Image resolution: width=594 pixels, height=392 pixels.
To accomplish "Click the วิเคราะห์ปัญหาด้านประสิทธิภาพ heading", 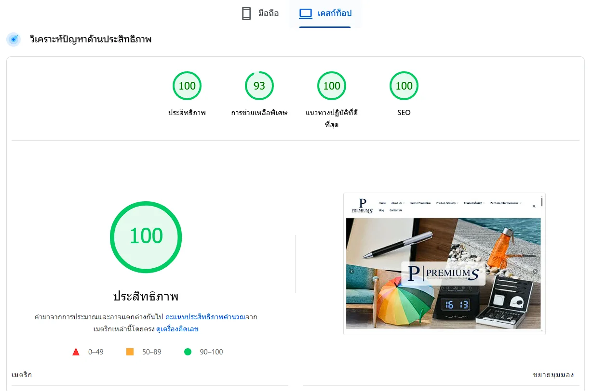I will coord(91,39).
